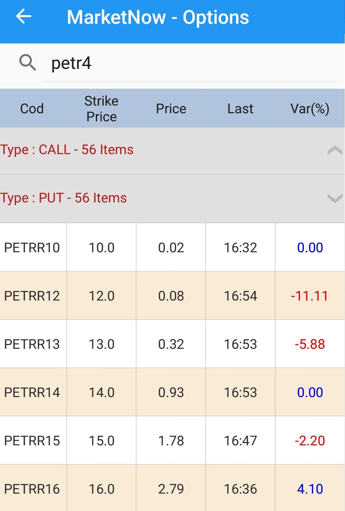Viewport: 345px width, 511px height.
Task: Select the PETRR12 option code
Action: pos(32,296)
